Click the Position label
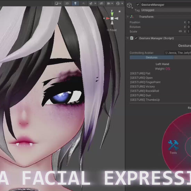191x191 pixels. tap(135, 22)
